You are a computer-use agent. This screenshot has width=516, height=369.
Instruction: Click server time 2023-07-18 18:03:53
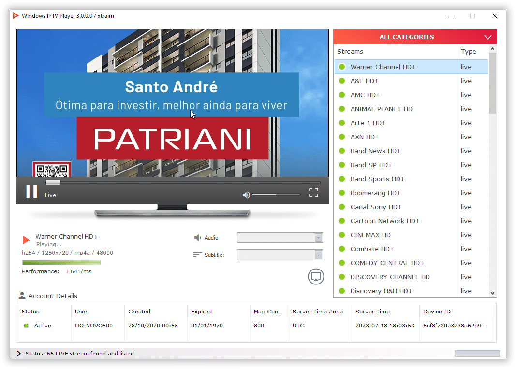(x=384, y=326)
